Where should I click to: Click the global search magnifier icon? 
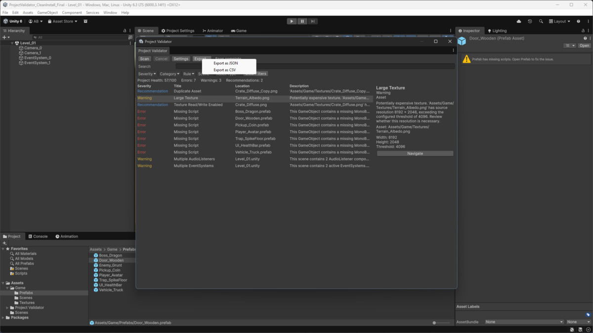(x=541, y=21)
